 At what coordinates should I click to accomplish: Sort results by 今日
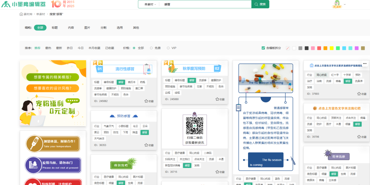point(81,48)
